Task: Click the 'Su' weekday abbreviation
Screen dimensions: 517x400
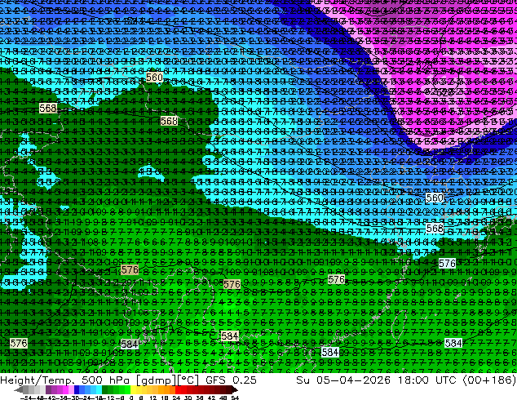Action: (303, 380)
